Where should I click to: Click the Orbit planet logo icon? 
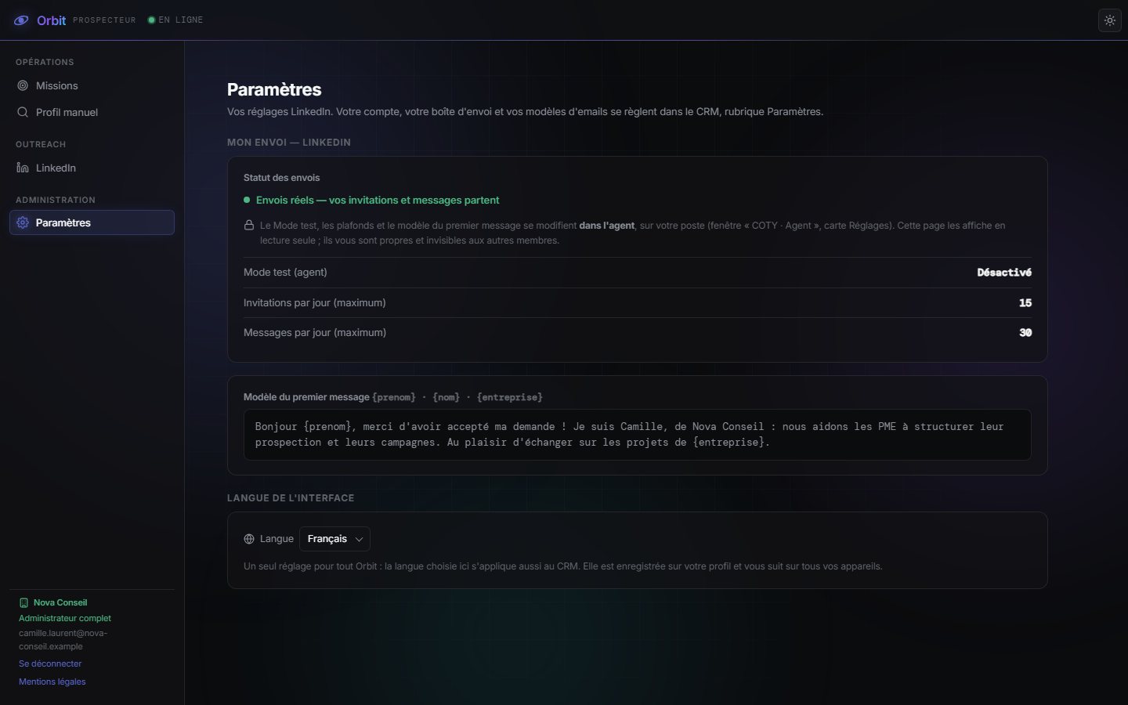(x=22, y=20)
